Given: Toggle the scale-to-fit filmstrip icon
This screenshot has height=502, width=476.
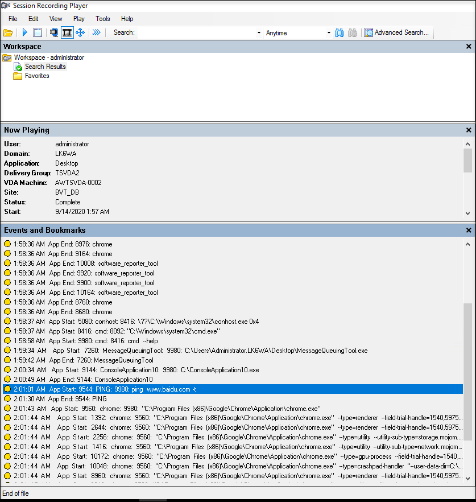Looking at the screenshot, I should click(x=67, y=32).
